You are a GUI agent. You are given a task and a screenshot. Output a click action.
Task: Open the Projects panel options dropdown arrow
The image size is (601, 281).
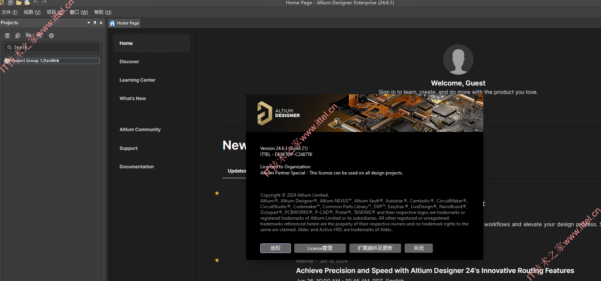tap(89, 23)
